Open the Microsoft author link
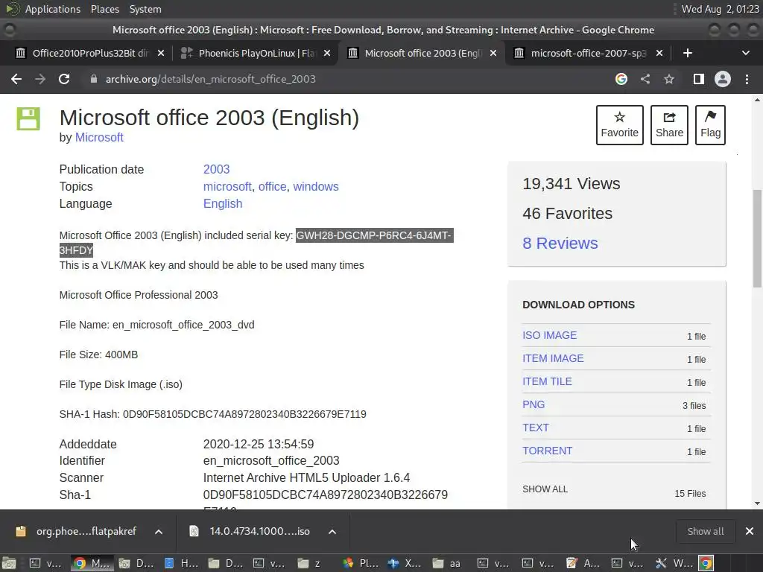The width and height of the screenshot is (763, 572). pos(99,138)
